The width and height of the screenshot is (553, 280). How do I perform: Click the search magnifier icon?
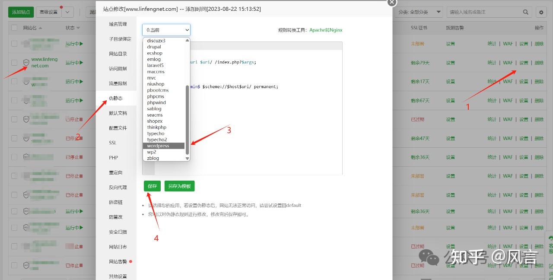tap(526, 12)
